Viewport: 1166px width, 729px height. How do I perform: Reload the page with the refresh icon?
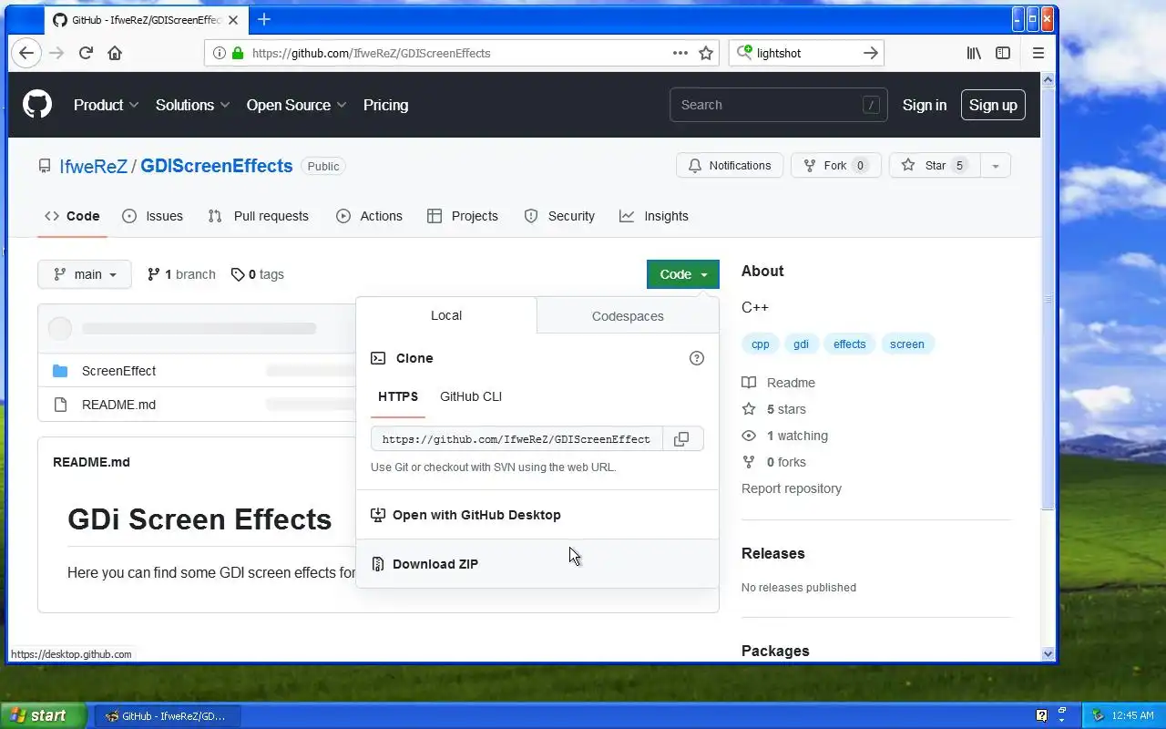[x=86, y=53]
